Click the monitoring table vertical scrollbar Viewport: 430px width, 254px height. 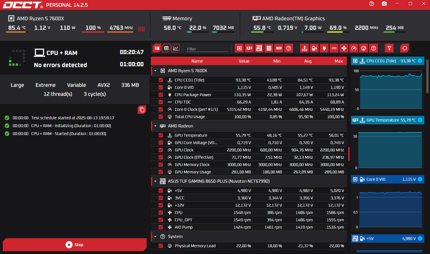click(x=349, y=154)
